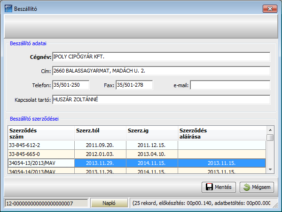The width and height of the screenshot is (282, 212).
Task: Open the Napló log button
Action: pyautogui.click(x=109, y=203)
